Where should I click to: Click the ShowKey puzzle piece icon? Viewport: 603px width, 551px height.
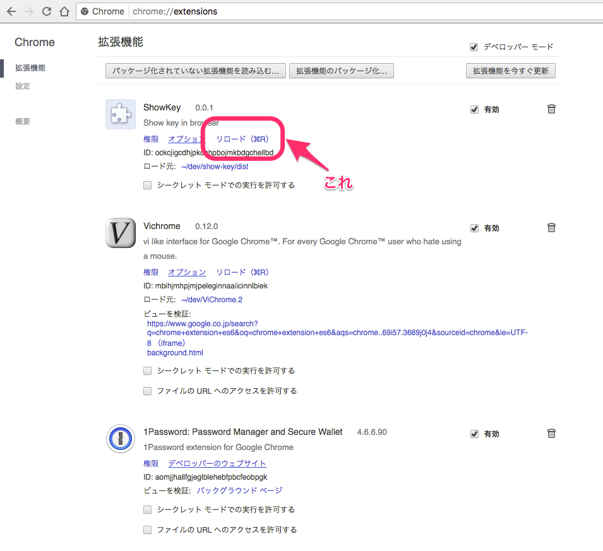click(x=120, y=114)
